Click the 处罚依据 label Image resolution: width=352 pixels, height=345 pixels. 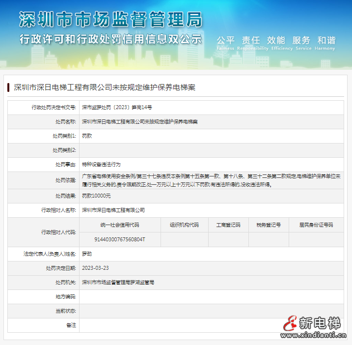pos(66,180)
